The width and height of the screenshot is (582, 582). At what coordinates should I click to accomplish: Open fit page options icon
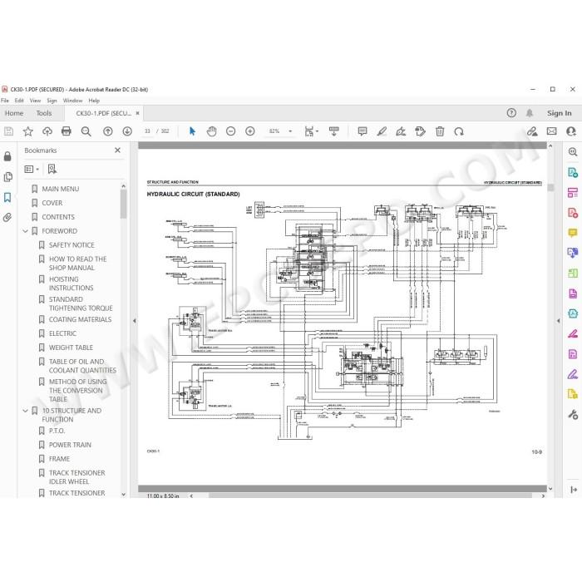(x=311, y=131)
